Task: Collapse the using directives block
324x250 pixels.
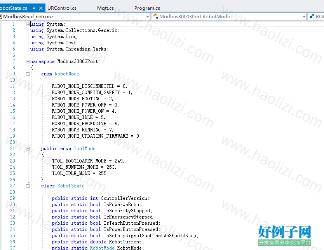Action: [28, 24]
